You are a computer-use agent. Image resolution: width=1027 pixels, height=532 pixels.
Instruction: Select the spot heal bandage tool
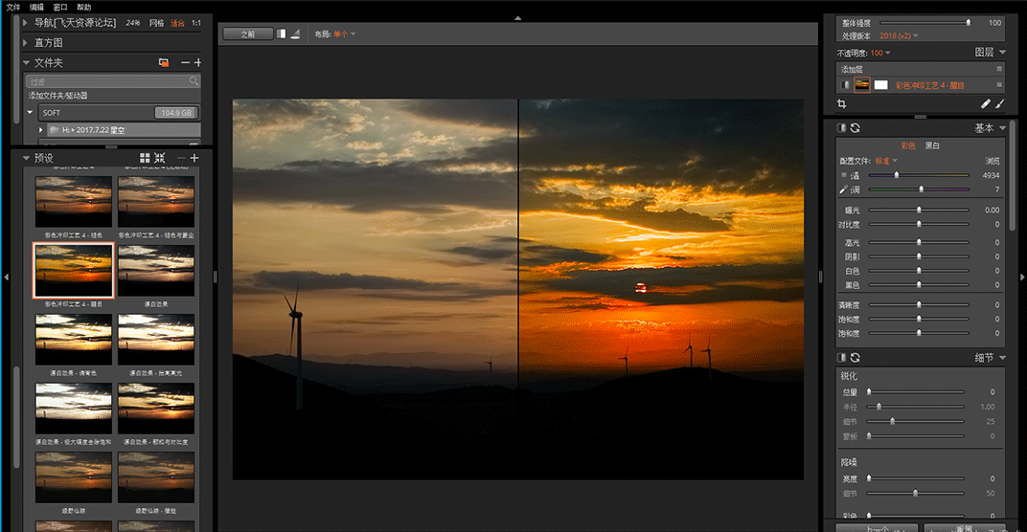(986, 103)
